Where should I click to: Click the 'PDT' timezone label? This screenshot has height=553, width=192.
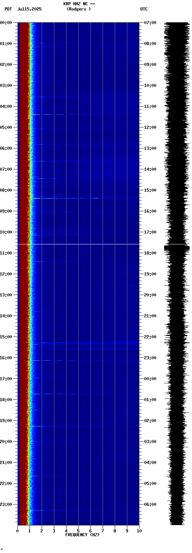8,9
